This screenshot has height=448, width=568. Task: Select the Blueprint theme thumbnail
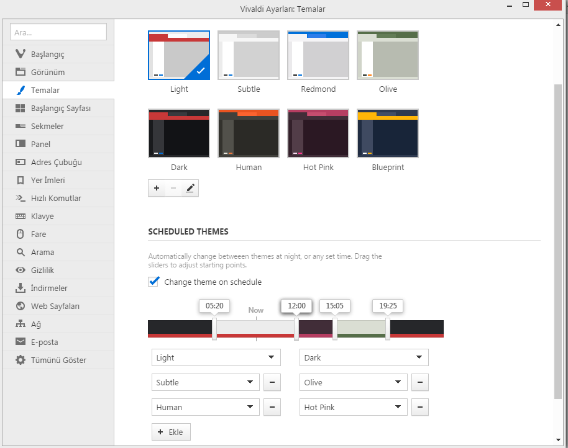(388, 133)
